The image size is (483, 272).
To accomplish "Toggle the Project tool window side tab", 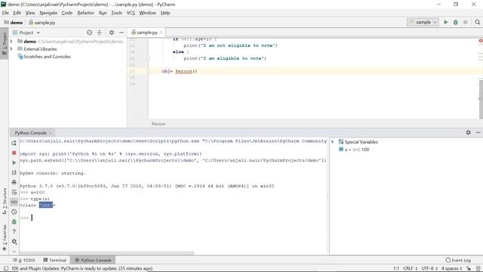I will point(5,43).
